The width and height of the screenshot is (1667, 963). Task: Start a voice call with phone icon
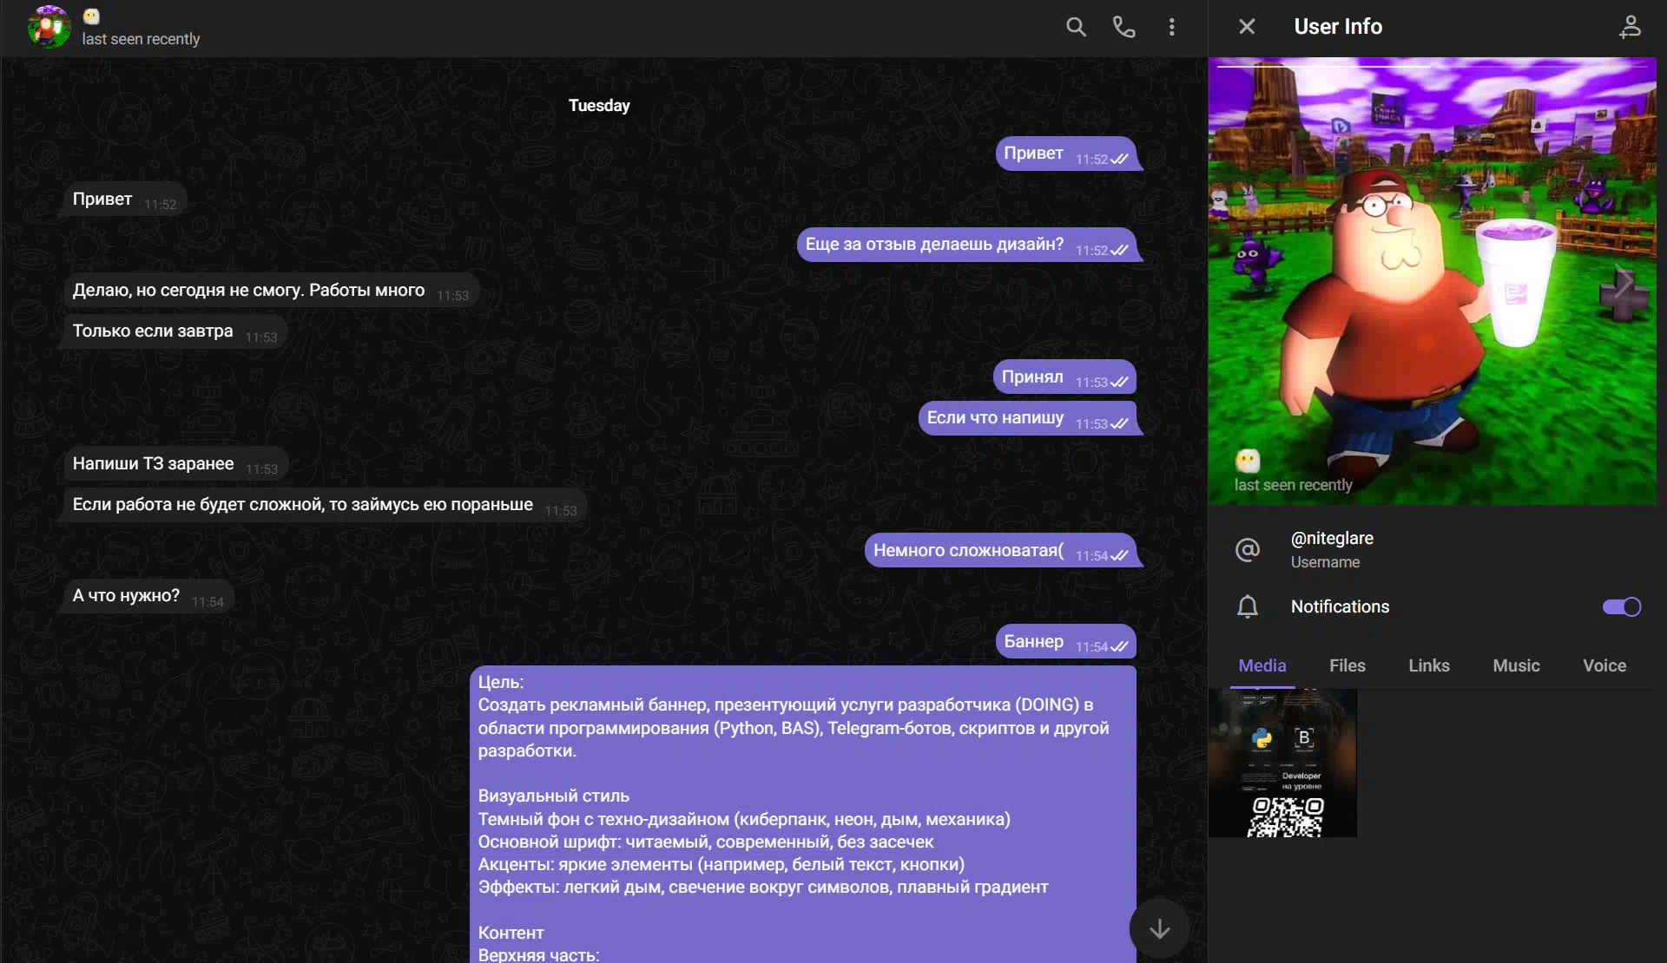1123,27
